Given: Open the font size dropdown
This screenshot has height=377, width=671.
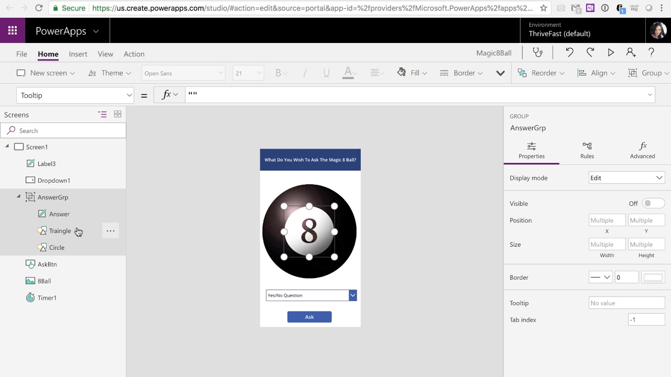Looking at the screenshot, I should 248,73.
